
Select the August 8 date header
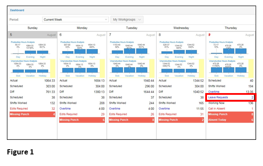point(181,35)
